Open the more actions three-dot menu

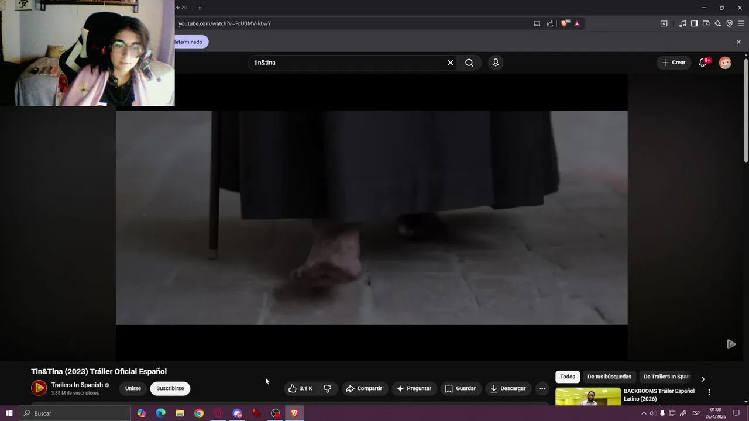coord(542,388)
